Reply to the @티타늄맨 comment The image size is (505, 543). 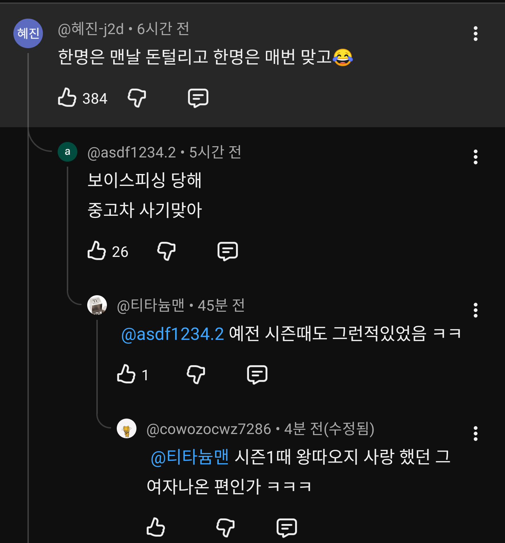[257, 375]
